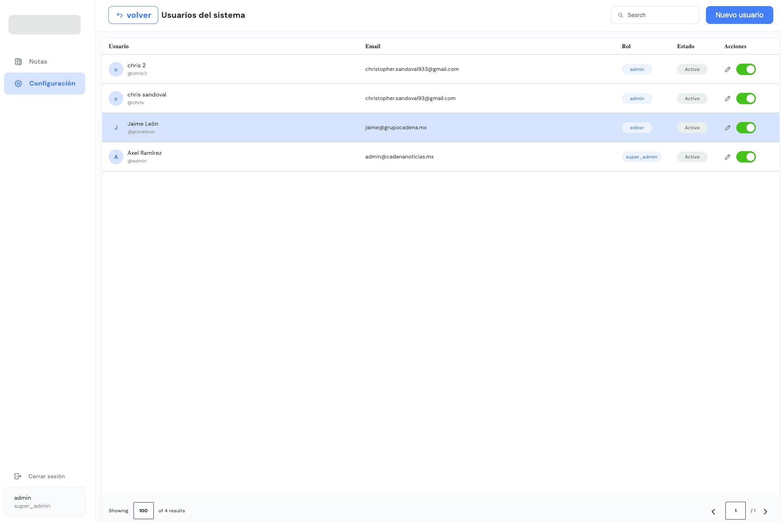Click the handle @jaimeleon
The height and width of the screenshot is (522, 781).
click(141, 132)
